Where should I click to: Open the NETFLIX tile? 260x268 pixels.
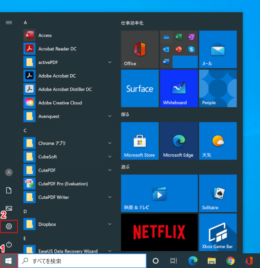[159, 232]
